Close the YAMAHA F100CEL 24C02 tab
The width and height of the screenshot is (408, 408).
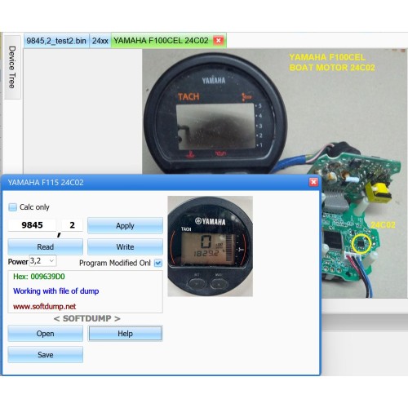(x=218, y=41)
